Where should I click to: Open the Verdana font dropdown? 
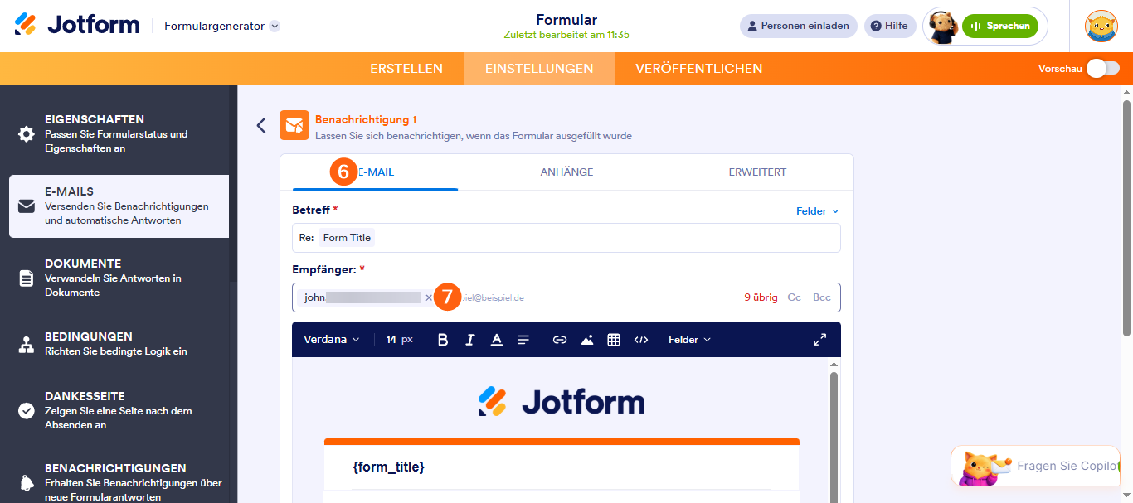pos(332,340)
